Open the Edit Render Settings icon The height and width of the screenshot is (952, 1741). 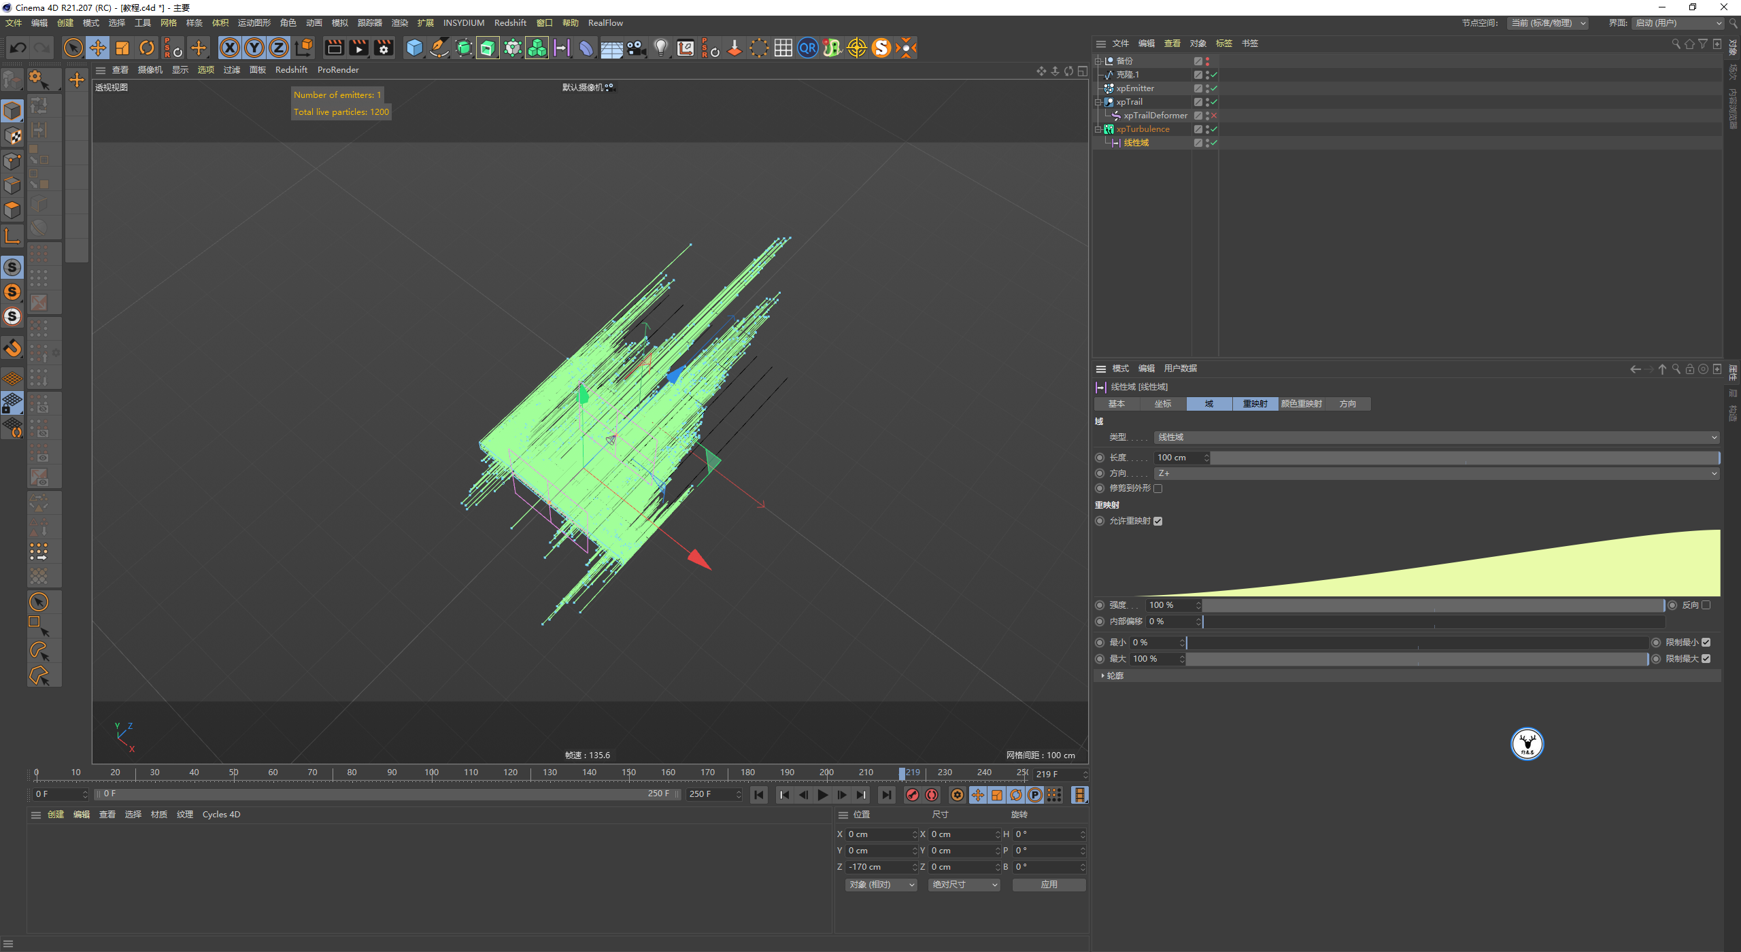[384, 48]
